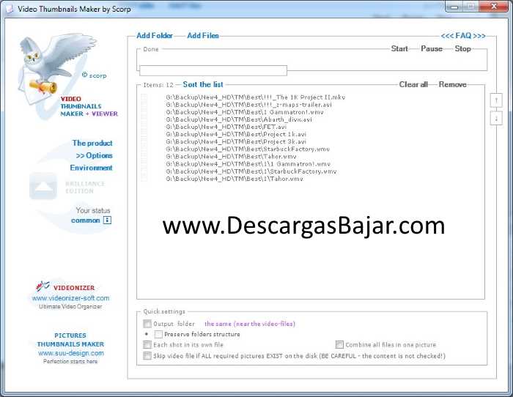Viewport: 513px width, 397px height.
Task: Close the Video Thumbnails Maker window
Action: [494, 7]
